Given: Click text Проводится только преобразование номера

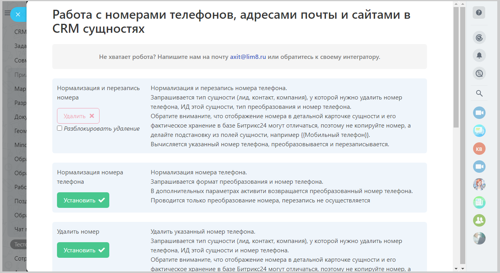Looking at the screenshot, I should click(x=260, y=200).
